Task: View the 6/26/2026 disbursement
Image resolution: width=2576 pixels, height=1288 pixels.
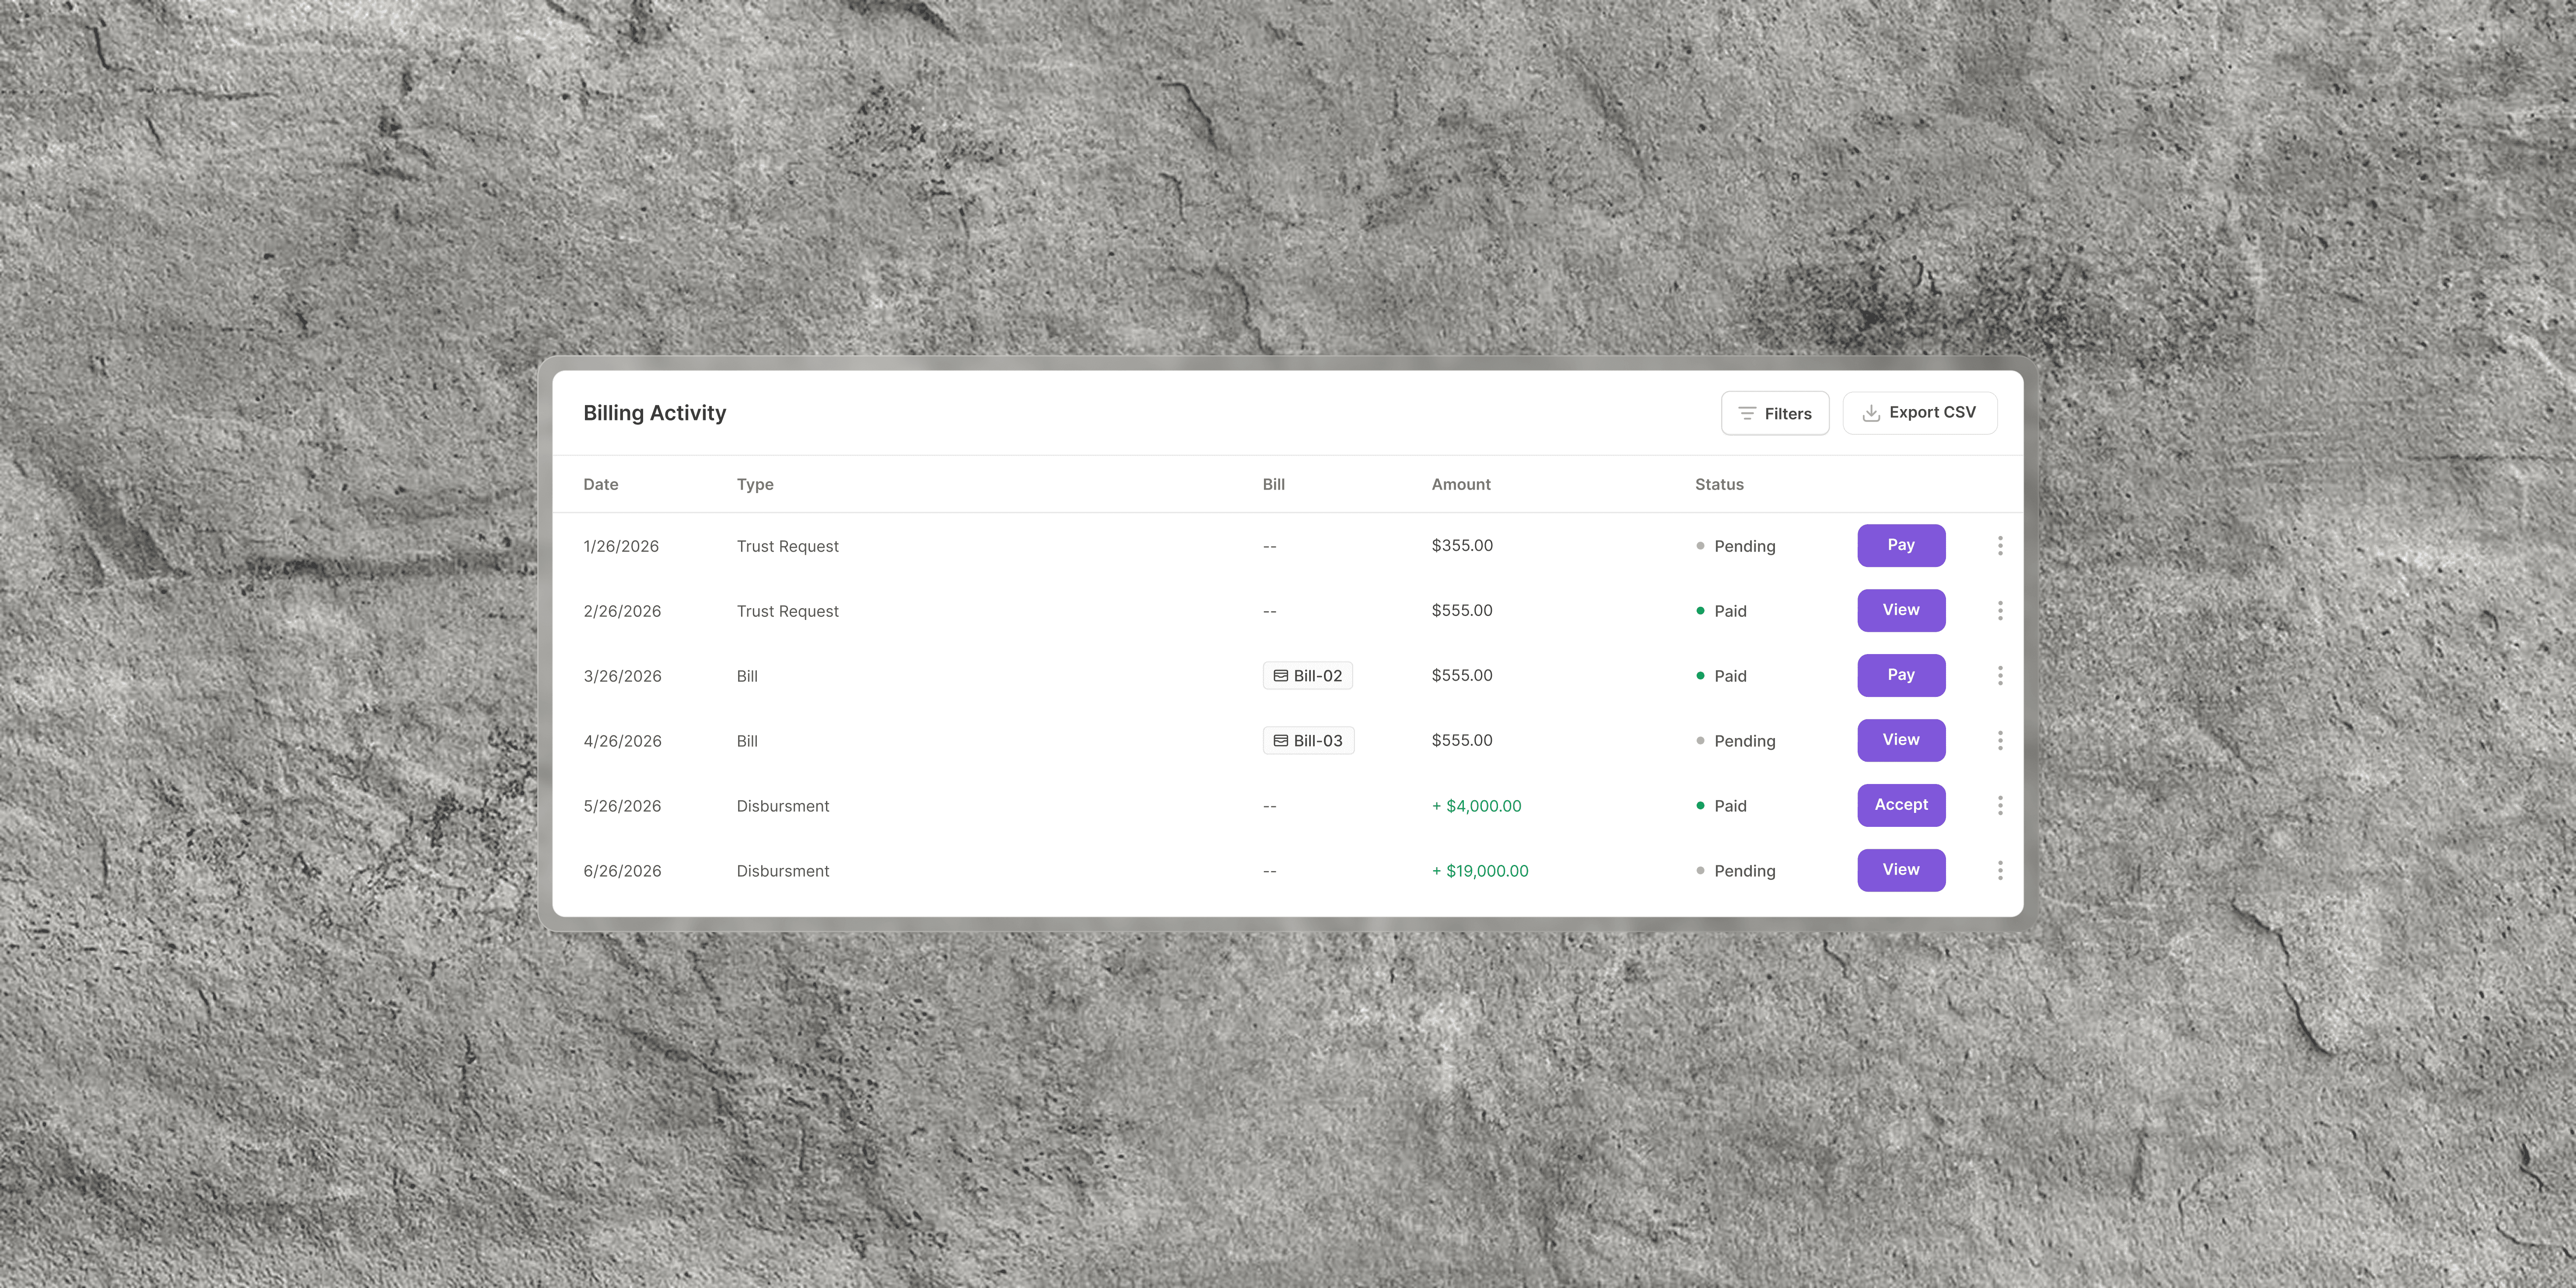Action: pos(1901,870)
